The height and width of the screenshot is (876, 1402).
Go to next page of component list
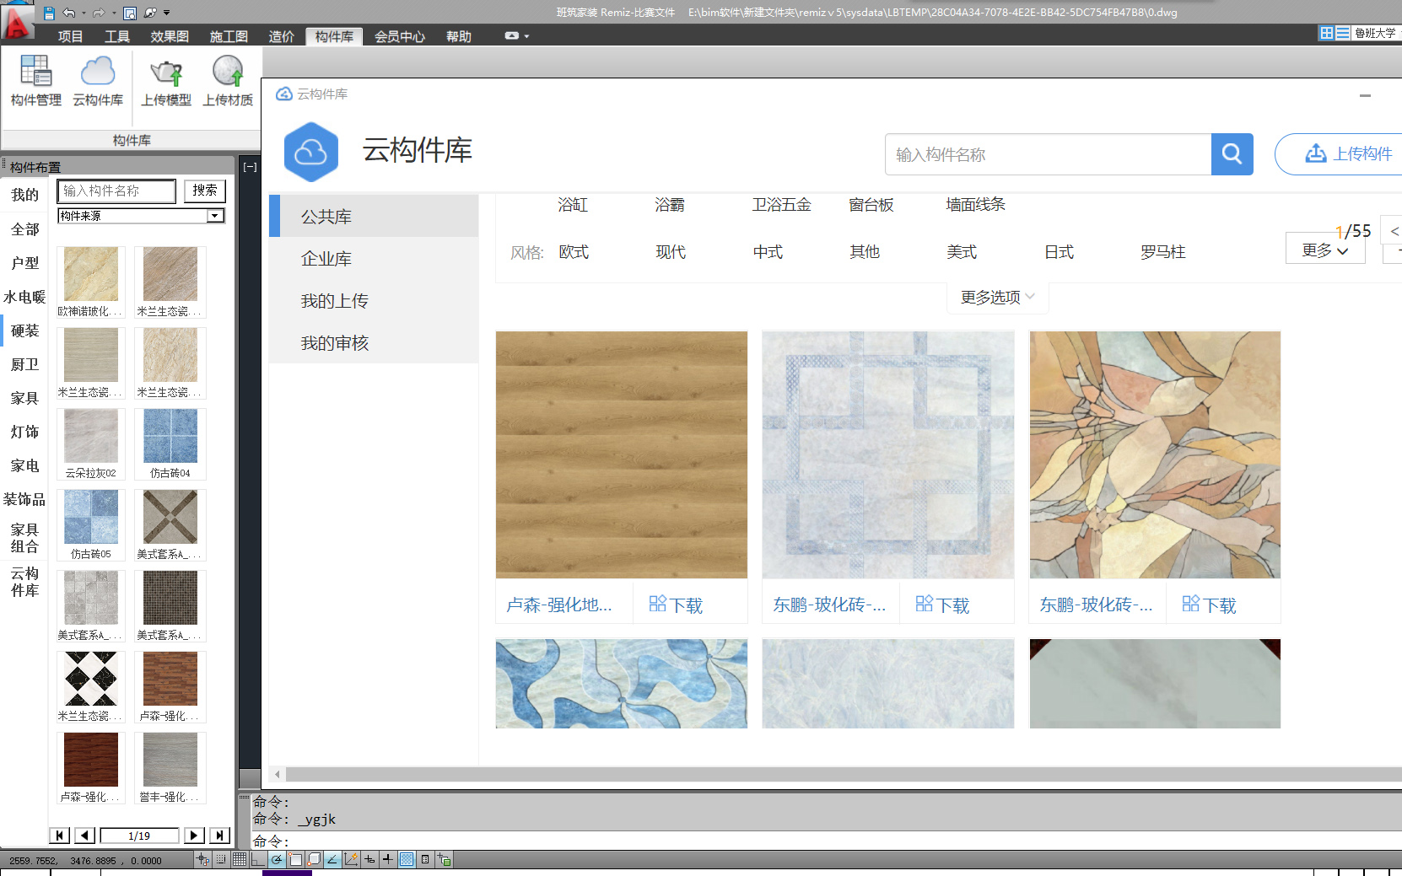pyautogui.click(x=194, y=836)
